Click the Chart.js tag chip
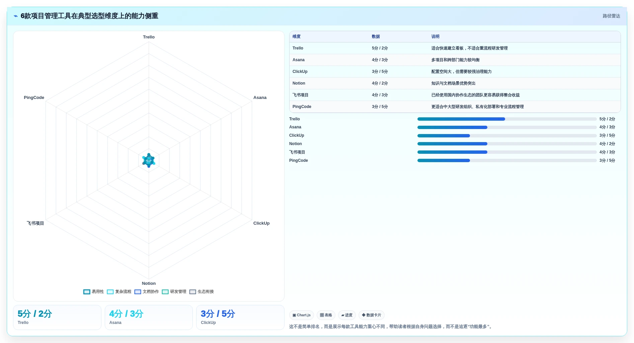The height and width of the screenshot is (343, 634). pos(301,315)
